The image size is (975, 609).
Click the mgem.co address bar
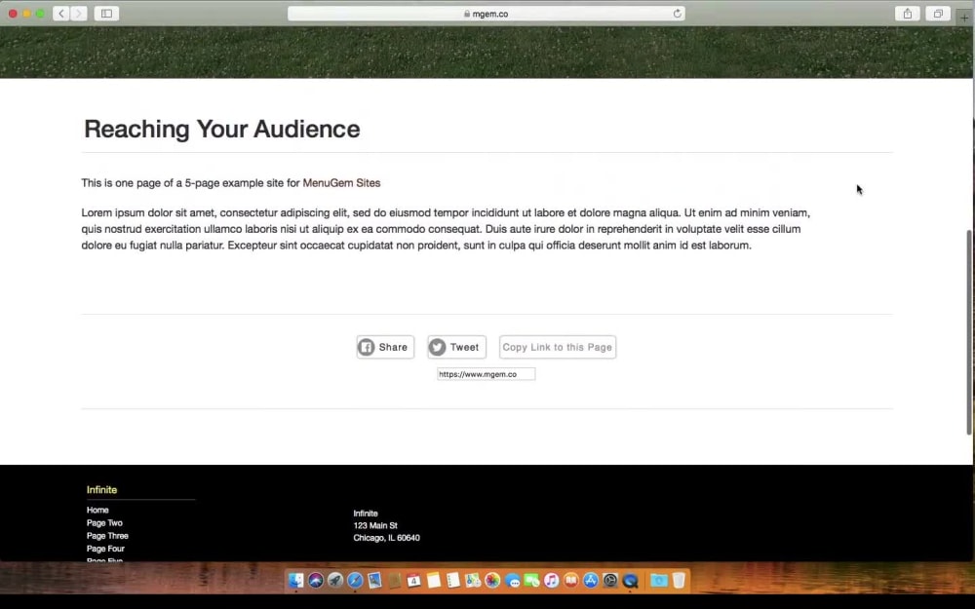point(487,13)
